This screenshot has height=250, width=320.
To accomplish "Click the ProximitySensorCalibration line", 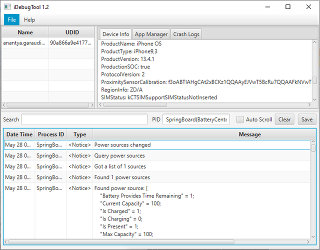I will coord(206,82).
